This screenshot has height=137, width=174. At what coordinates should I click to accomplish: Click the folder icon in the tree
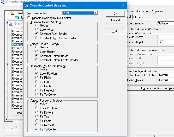[x=12, y=13]
